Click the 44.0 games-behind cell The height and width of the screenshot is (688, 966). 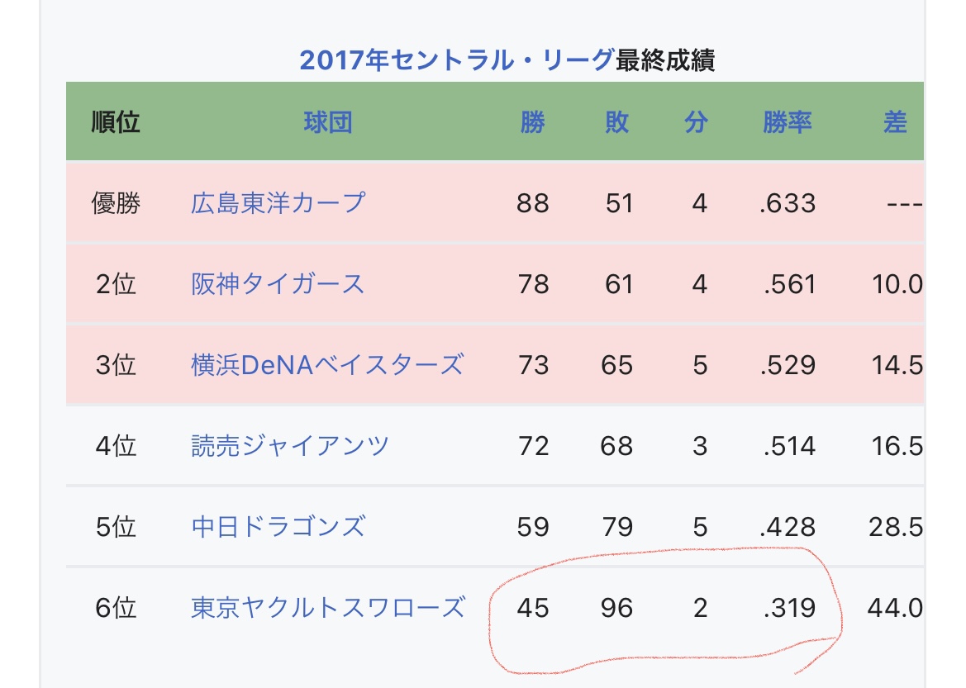click(x=894, y=609)
